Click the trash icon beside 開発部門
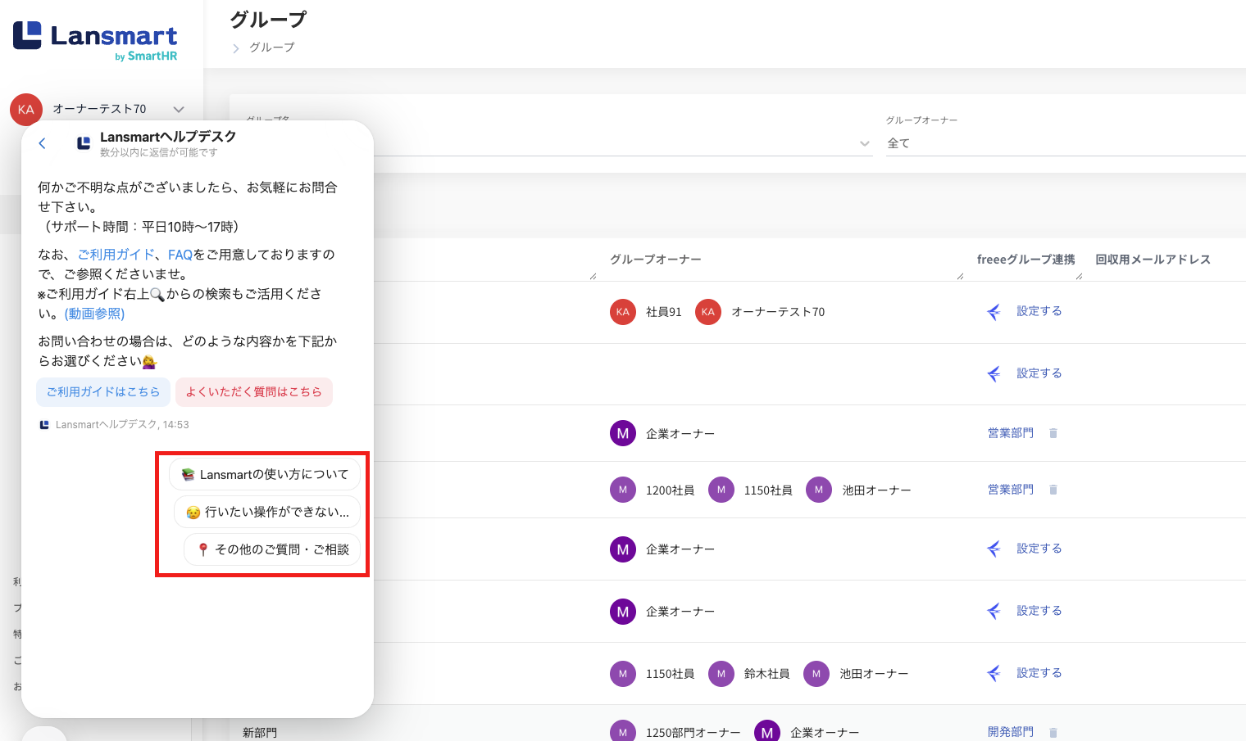1246x741 pixels. 1053,732
